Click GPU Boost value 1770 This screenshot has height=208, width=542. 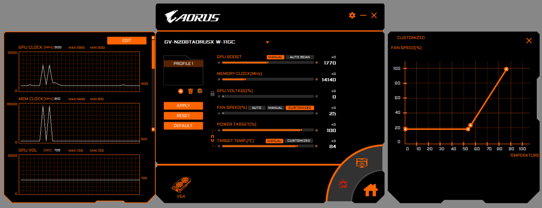pos(330,63)
